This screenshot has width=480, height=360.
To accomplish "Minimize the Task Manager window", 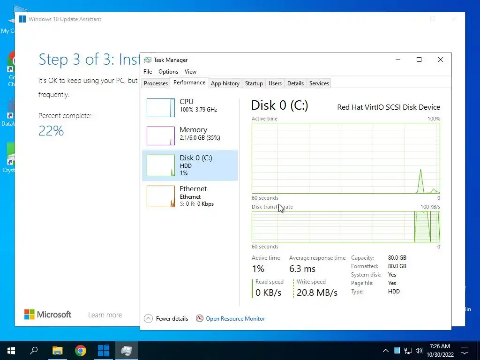I will tap(398, 60).
